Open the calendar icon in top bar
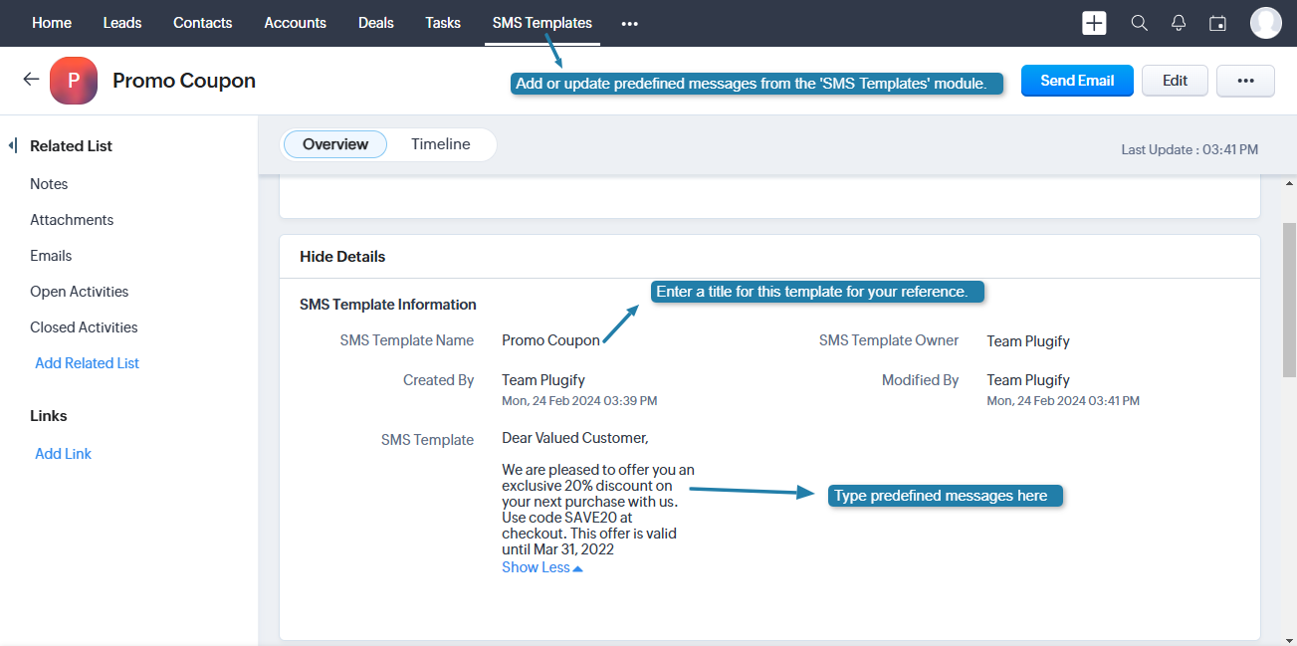The image size is (1297, 646). [1217, 23]
